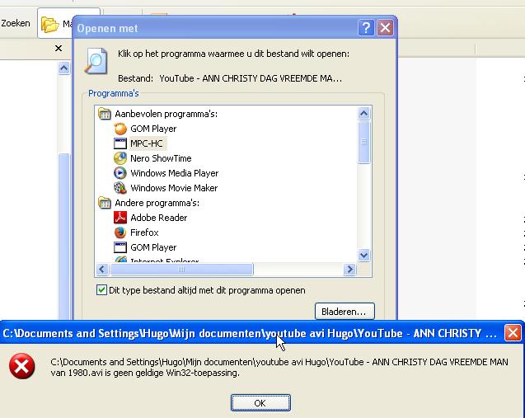
Task: Click the Explorer side pane scrollbar thumb
Action: (64, 236)
